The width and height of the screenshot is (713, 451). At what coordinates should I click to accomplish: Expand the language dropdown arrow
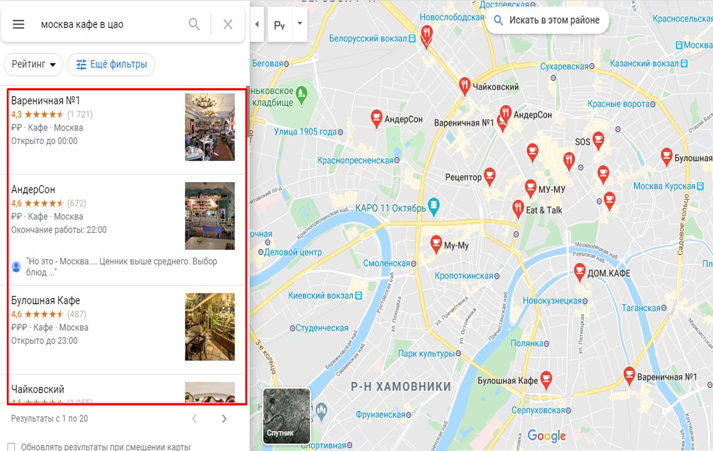pyautogui.click(x=299, y=24)
